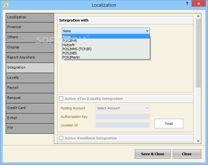
Task: Click the help question mark icon
Action: pyautogui.click(x=187, y=3)
